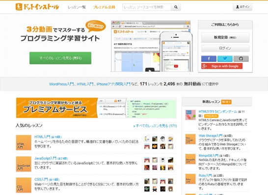Image resolution: width=268 pixels, height=195 pixels.
Task: Open the JavaScript入門 lesson title link
Action: pyautogui.click(x=46, y=158)
